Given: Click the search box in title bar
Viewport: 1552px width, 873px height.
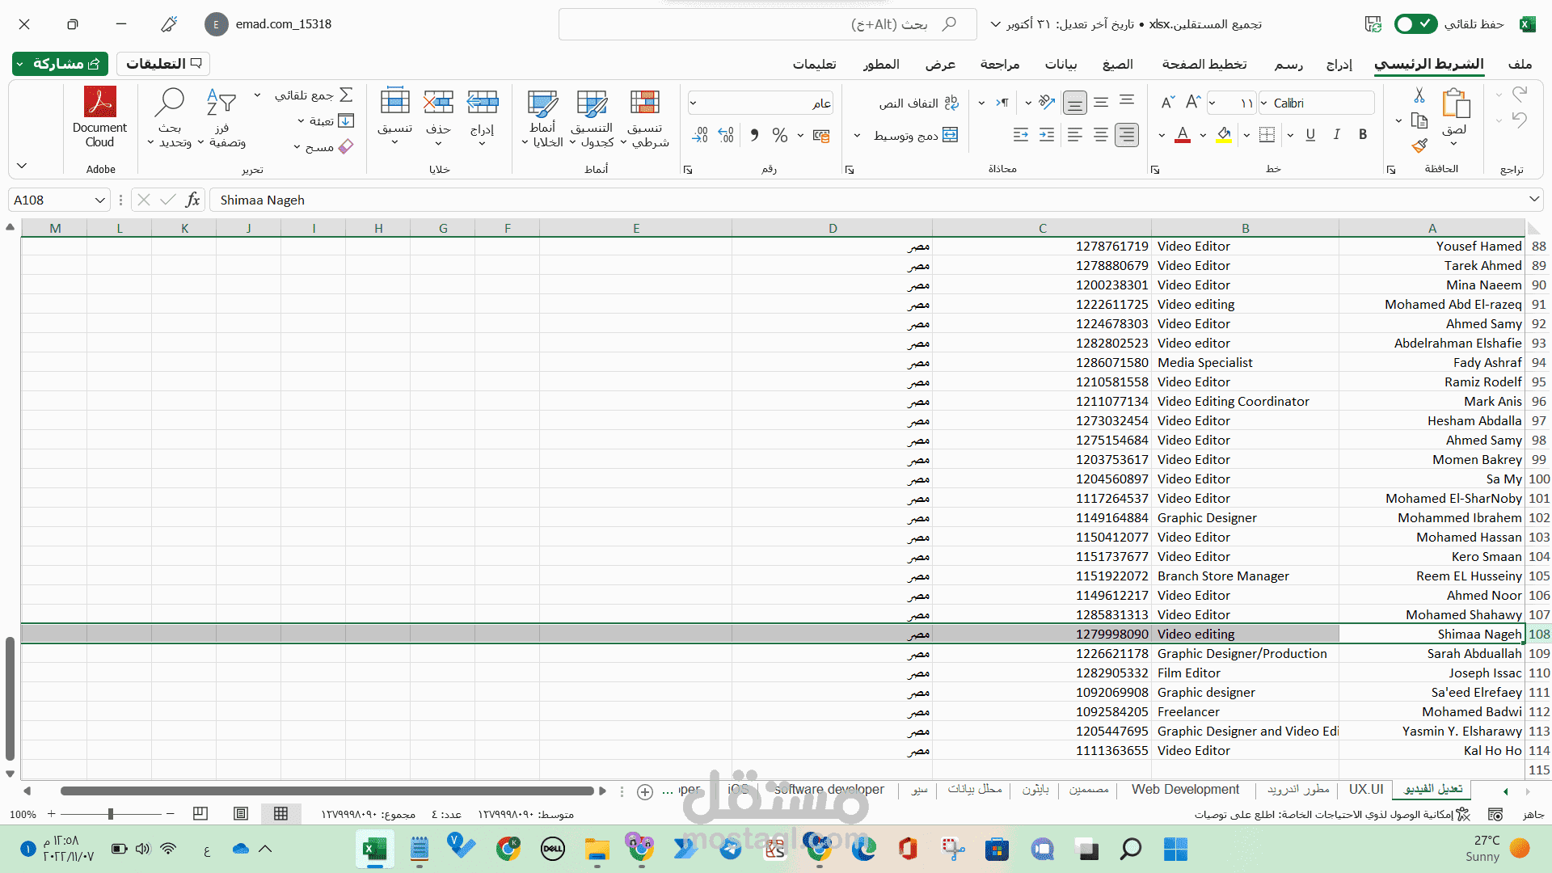Looking at the screenshot, I should click(767, 24).
